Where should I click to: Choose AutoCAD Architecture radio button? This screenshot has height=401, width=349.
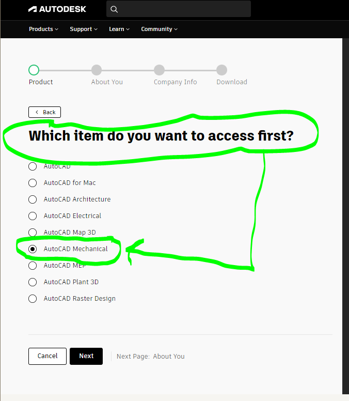coord(33,199)
